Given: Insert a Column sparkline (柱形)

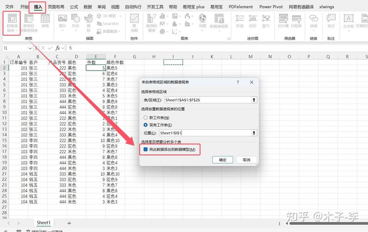Looking at the screenshot, I should point(253,21).
